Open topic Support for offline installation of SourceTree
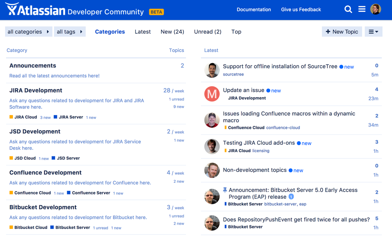Screen dimensions: 392x236 click(280, 66)
